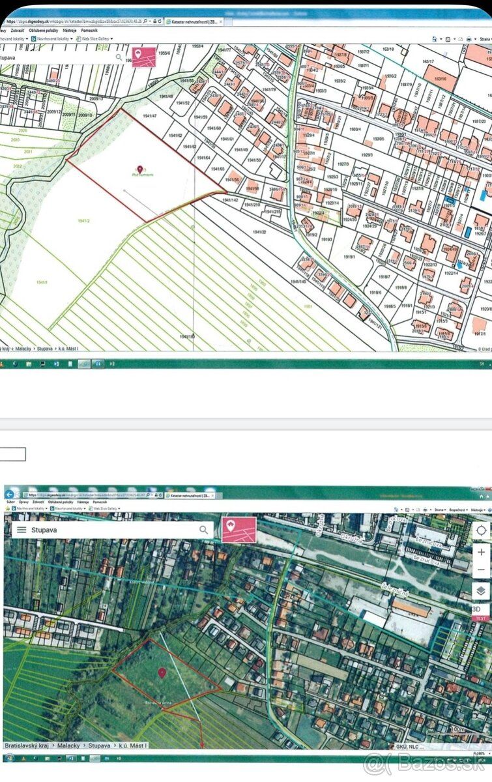This screenshot has height=782, width=492.
Task: Click parcel 1941/1 label in upper map
Action: (x=42, y=282)
